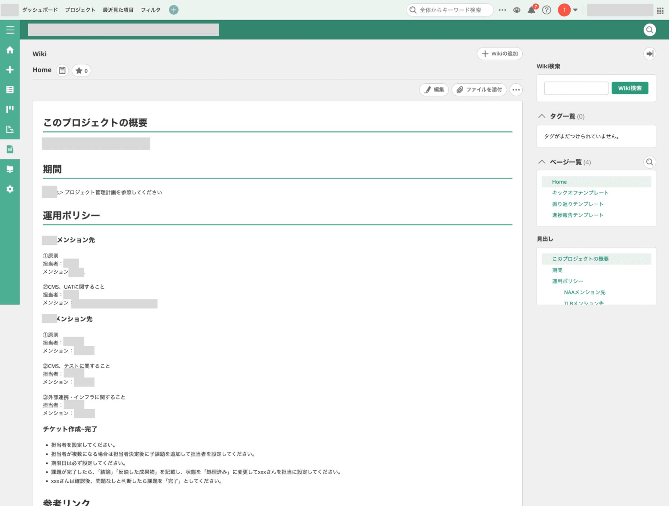This screenshot has height=506, width=669.
Task: Open more actions menu beside file attach
Action: [x=516, y=90]
